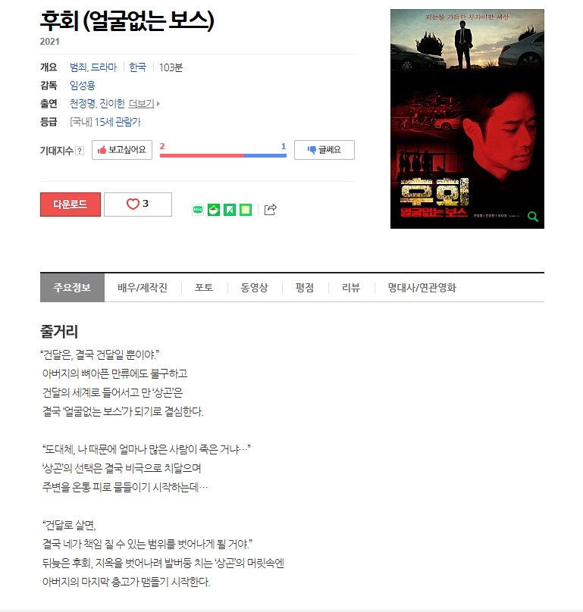
Task: Open the 동영상 tab
Action: 254,288
